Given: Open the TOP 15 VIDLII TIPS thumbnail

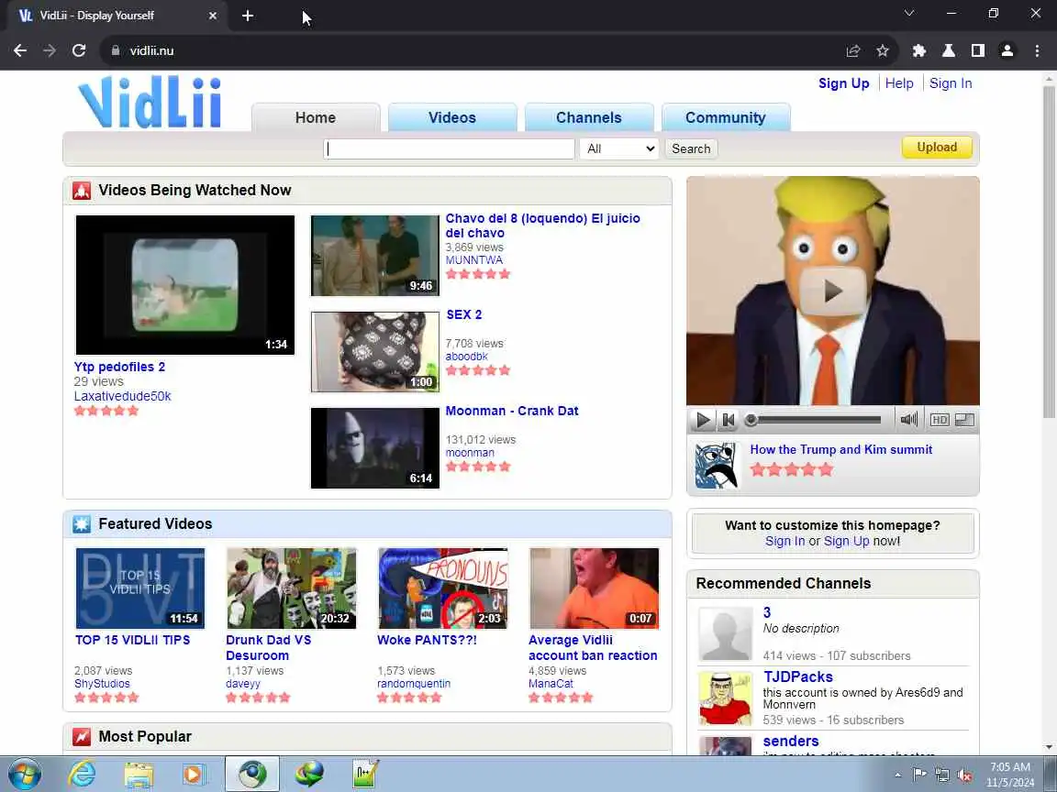Looking at the screenshot, I should (140, 588).
